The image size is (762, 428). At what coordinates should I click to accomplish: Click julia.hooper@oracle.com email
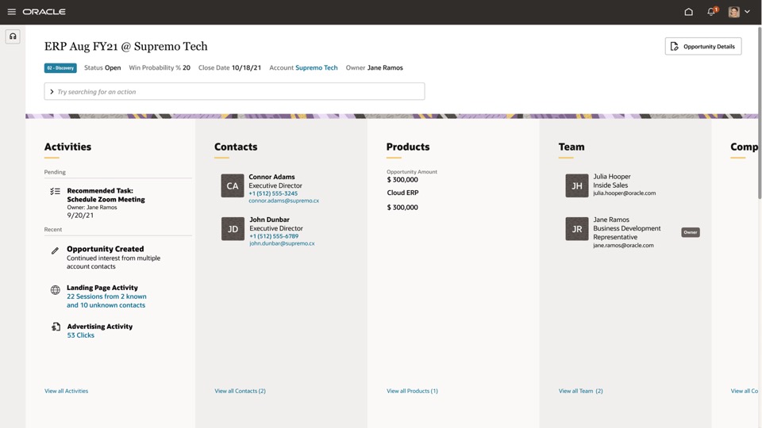624,193
